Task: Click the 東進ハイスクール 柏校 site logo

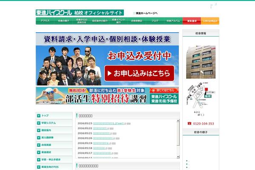Action: [x=80, y=12]
